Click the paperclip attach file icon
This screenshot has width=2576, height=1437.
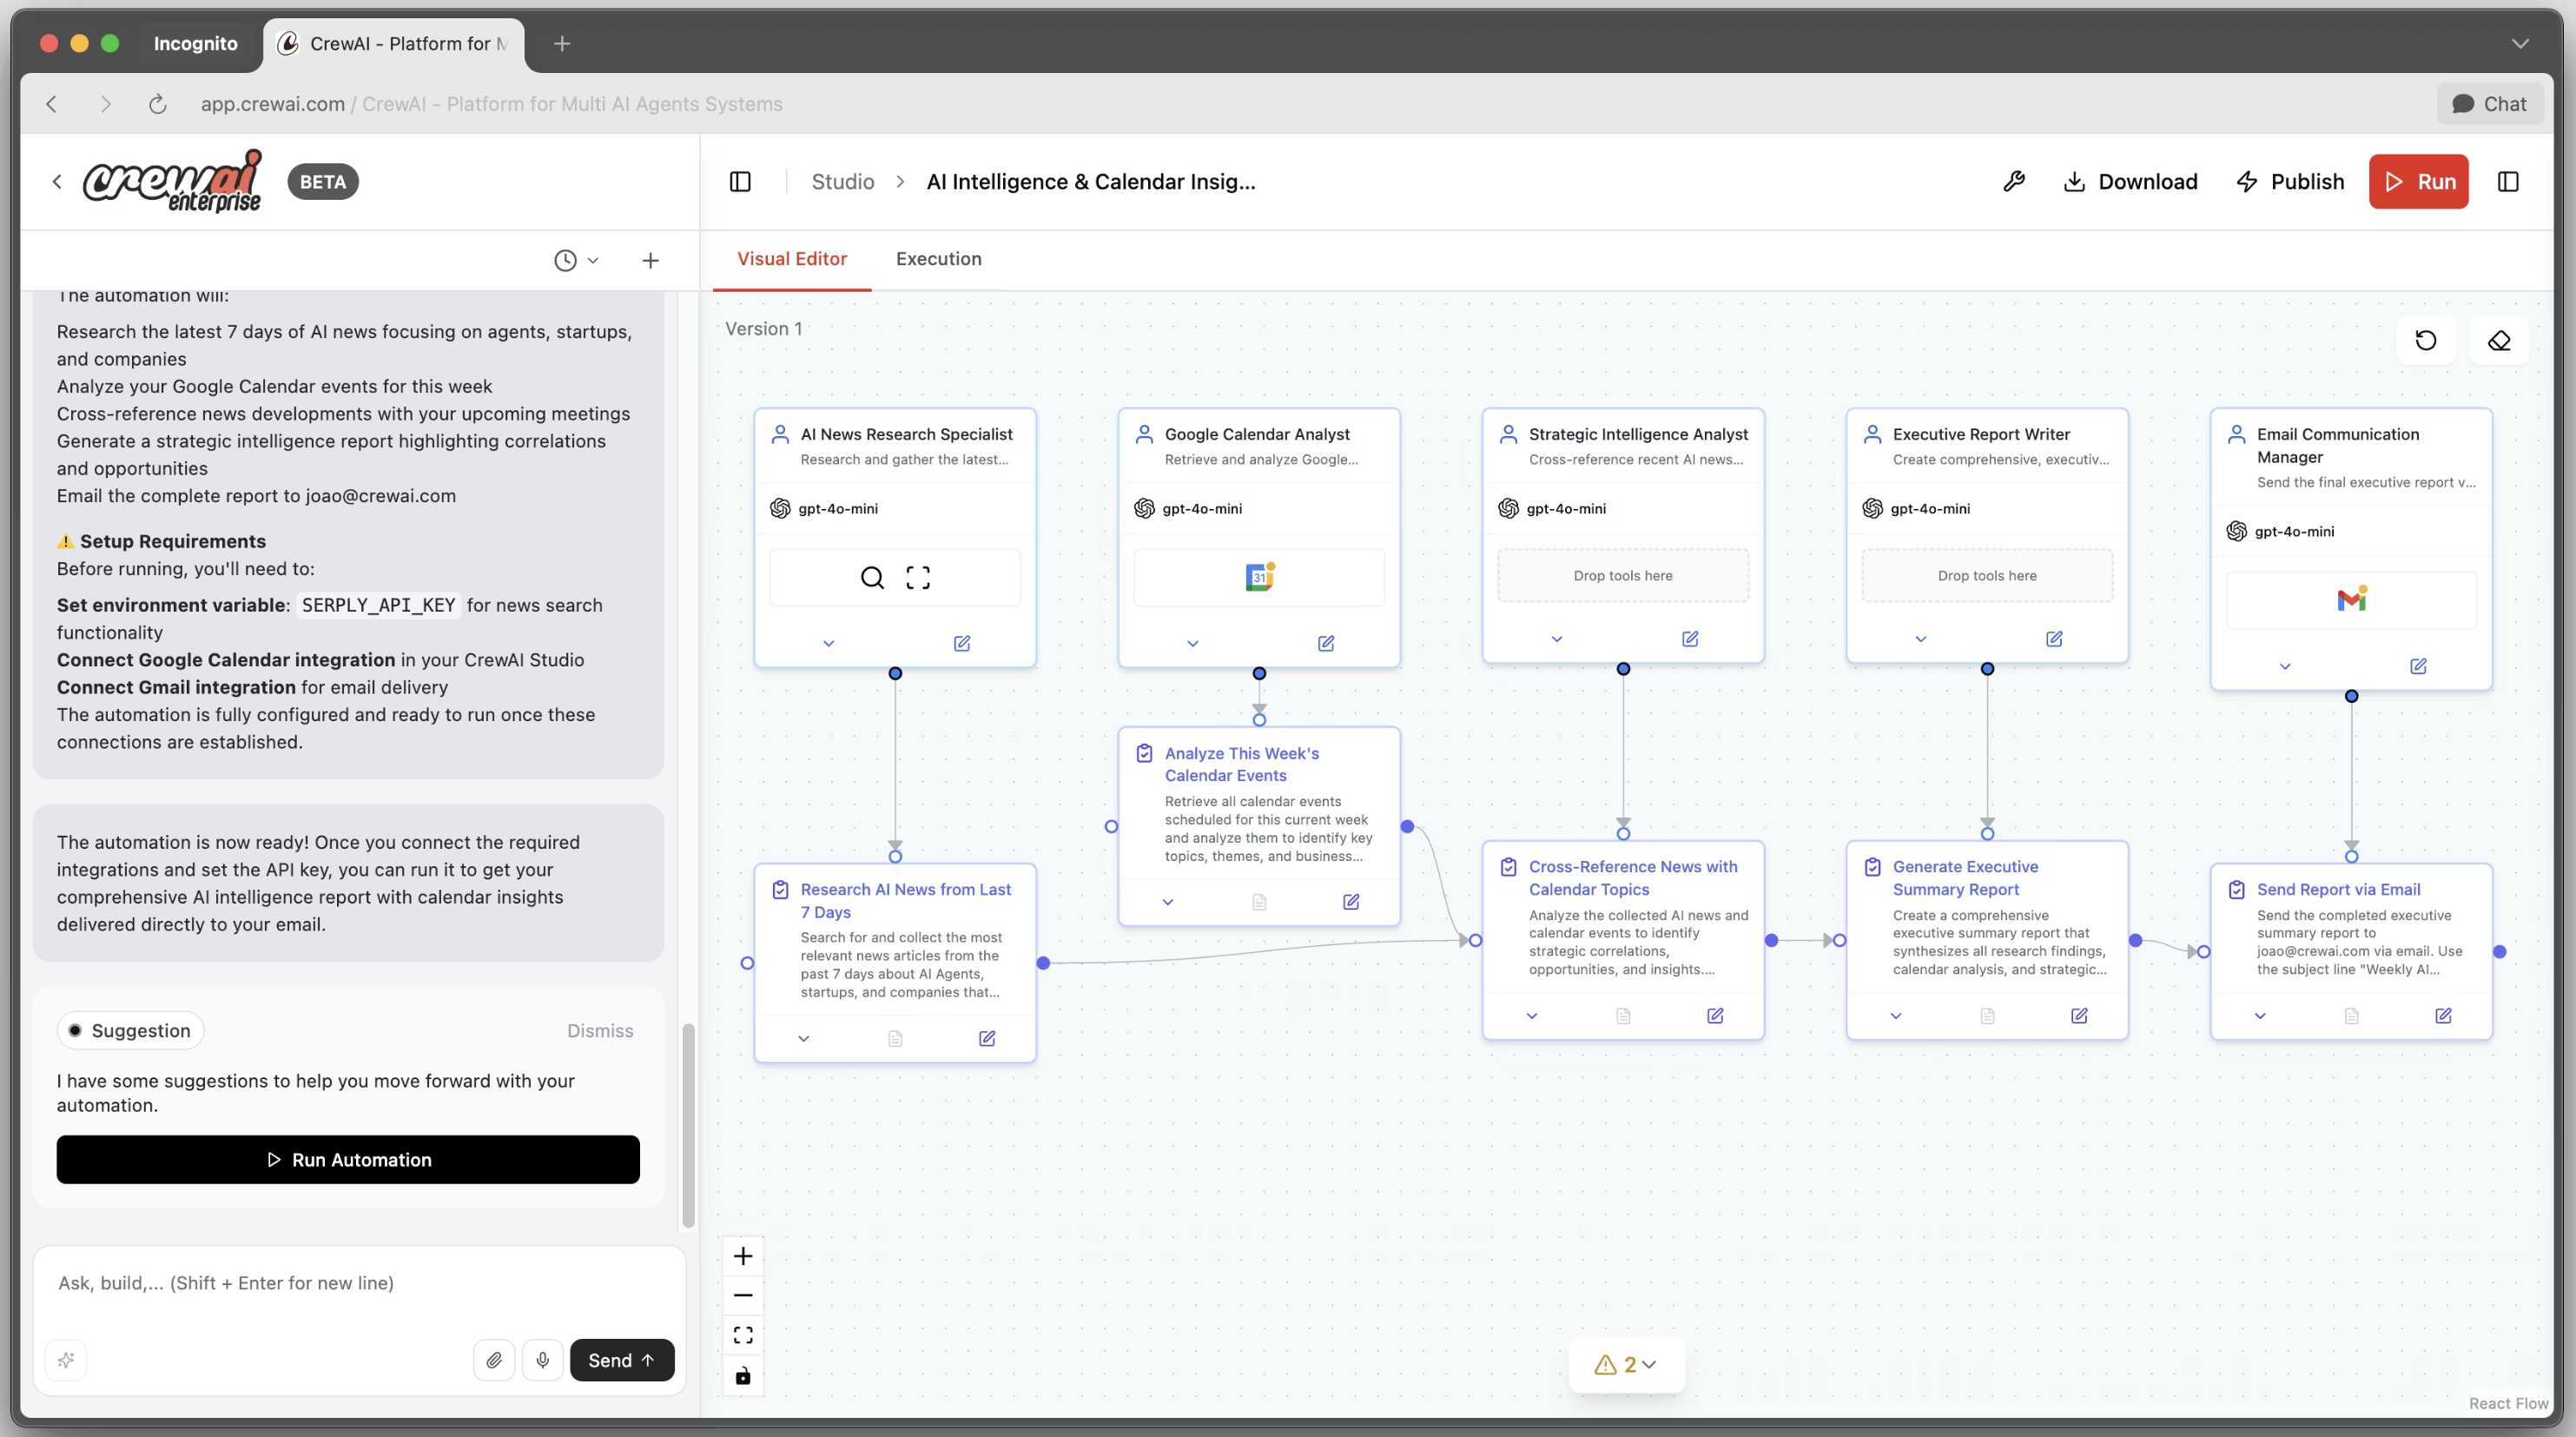[494, 1360]
